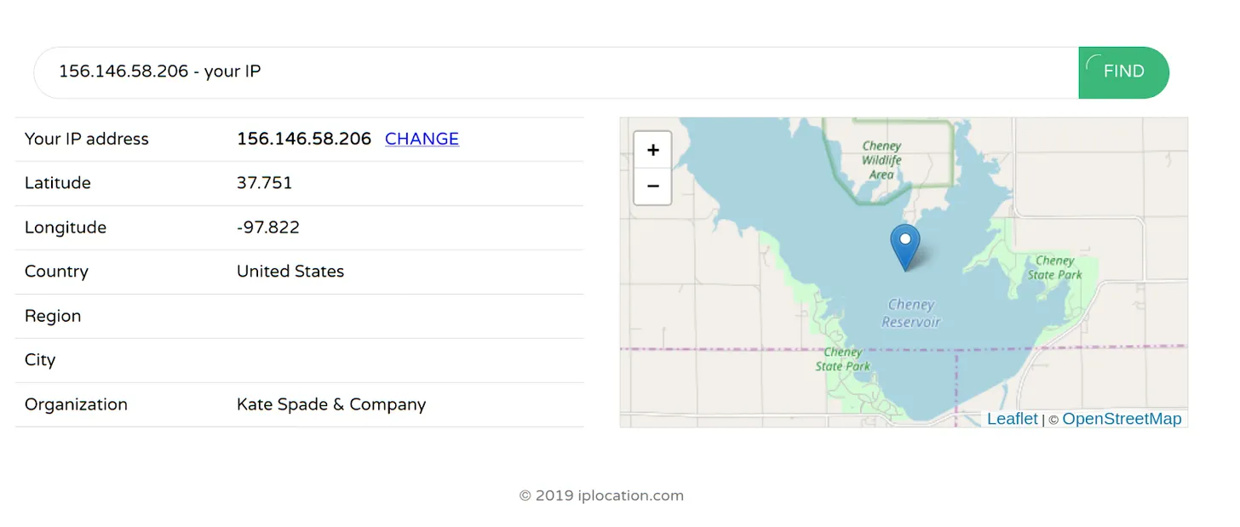Image resolution: width=1240 pixels, height=527 pixels.
Task: Click the CHANGE IP address link
Action: (422, 139)
